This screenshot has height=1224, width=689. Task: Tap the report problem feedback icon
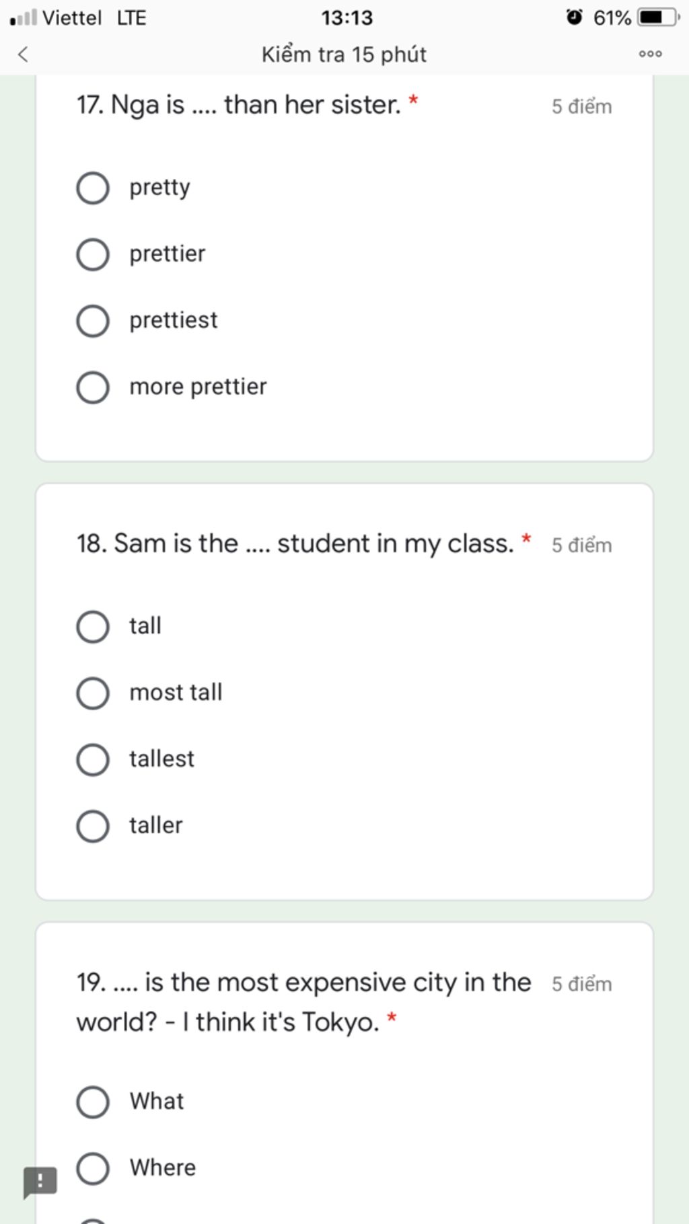[x=40, y=1182]
